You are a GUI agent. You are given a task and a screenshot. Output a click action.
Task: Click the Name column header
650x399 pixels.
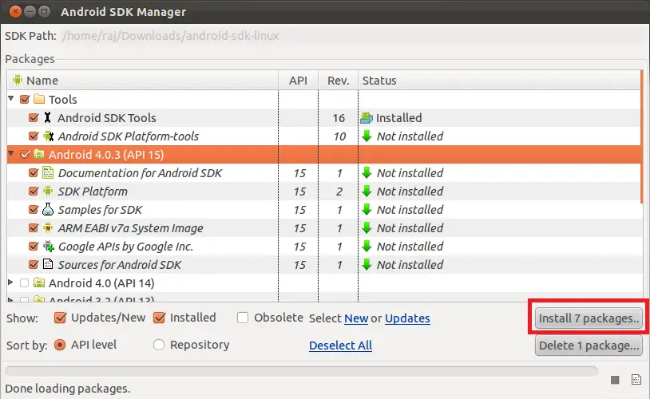click(143, 80)
